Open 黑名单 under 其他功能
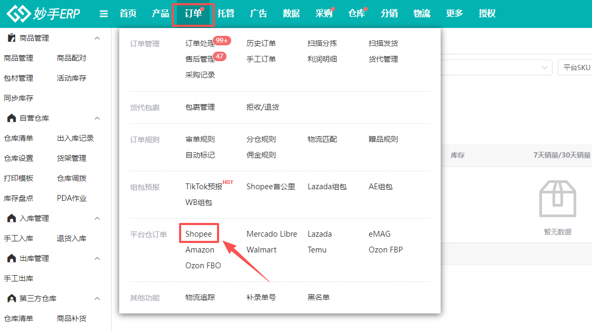The image size is (592, 331). coord(318,297)
